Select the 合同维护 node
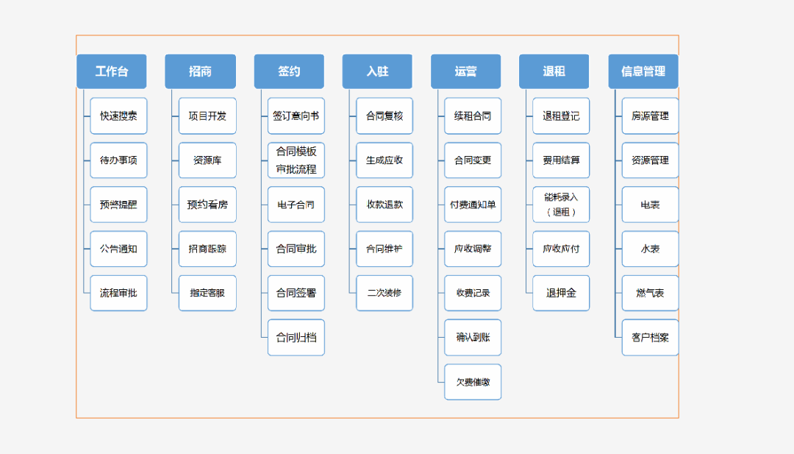 pos(385,249)
